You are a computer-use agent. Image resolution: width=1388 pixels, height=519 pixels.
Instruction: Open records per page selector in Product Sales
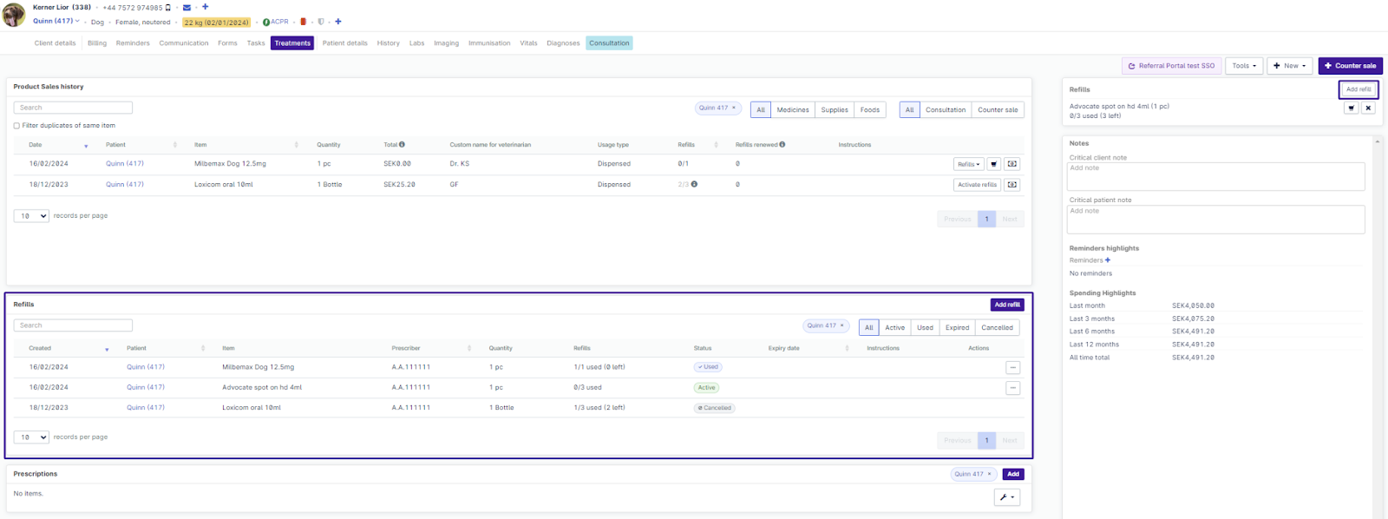(31, 216)
